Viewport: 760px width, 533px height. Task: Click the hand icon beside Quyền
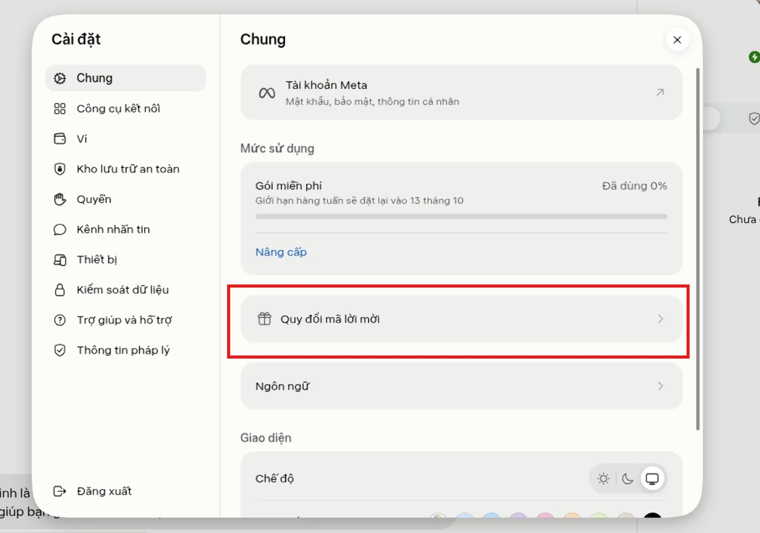[x=60, y=199]
